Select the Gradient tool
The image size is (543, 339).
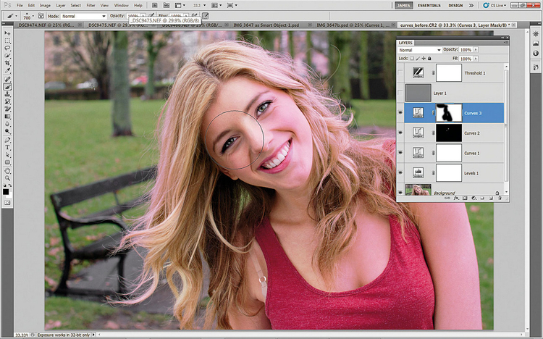click(7, 117)
